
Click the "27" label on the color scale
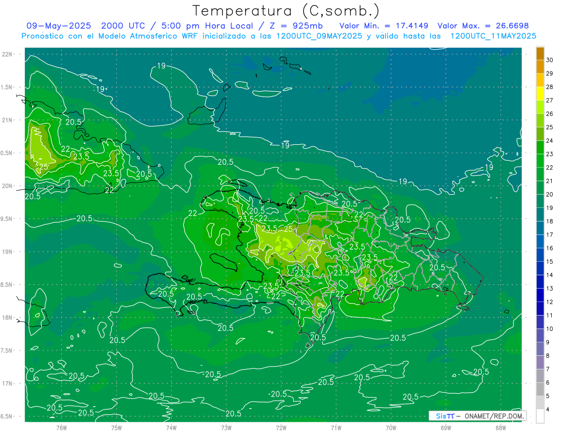[x=549, y=100]
